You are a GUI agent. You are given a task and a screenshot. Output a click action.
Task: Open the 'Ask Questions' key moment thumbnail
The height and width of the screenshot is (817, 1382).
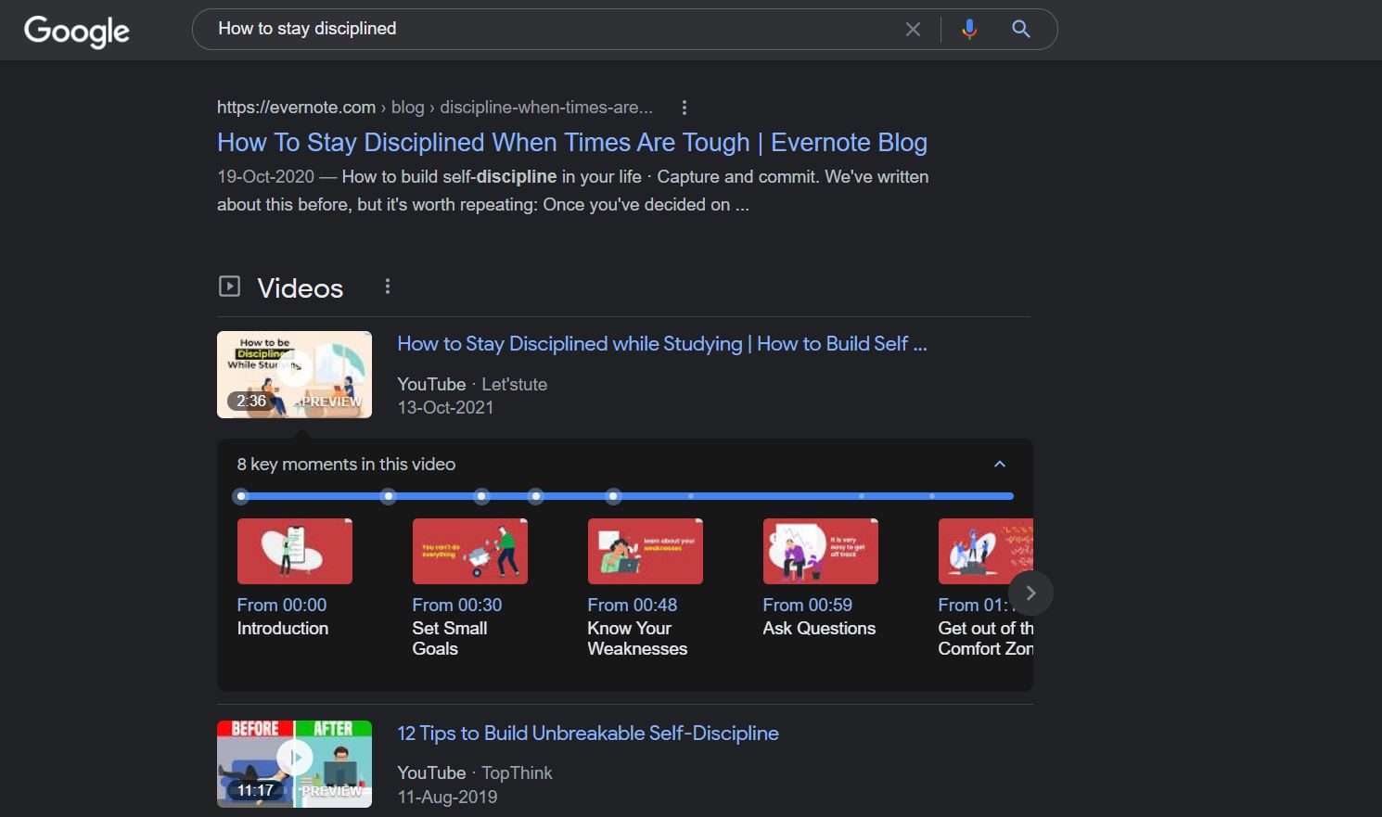821,551
